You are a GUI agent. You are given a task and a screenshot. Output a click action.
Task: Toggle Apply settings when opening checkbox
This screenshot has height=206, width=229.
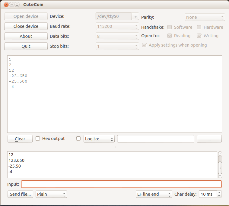(144, 45)
